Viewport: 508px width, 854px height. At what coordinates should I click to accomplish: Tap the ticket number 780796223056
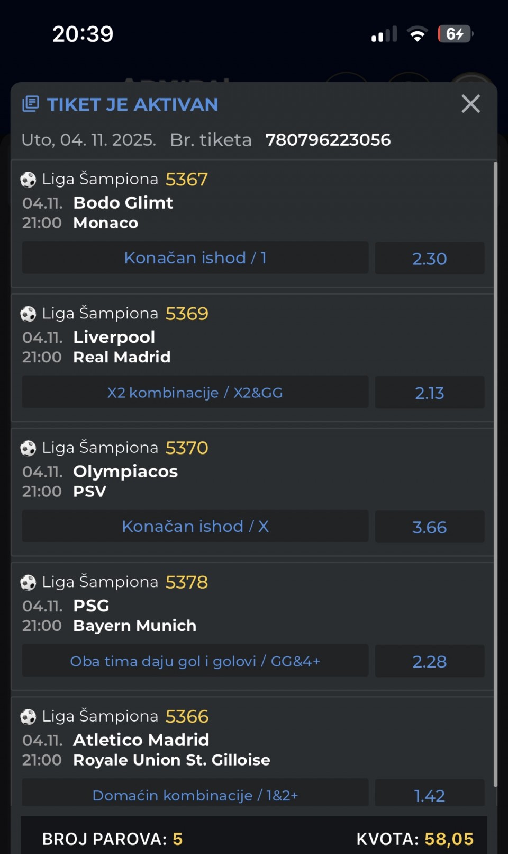point(328,140)
